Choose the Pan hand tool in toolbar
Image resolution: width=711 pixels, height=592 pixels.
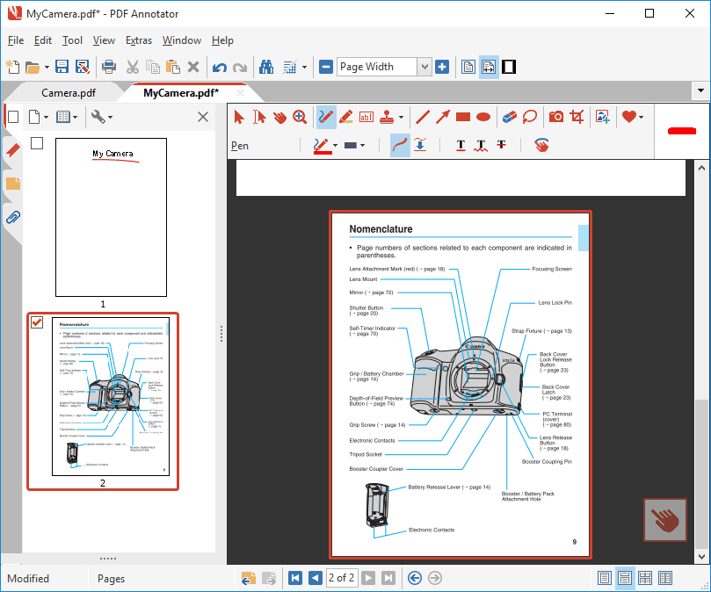279,117
